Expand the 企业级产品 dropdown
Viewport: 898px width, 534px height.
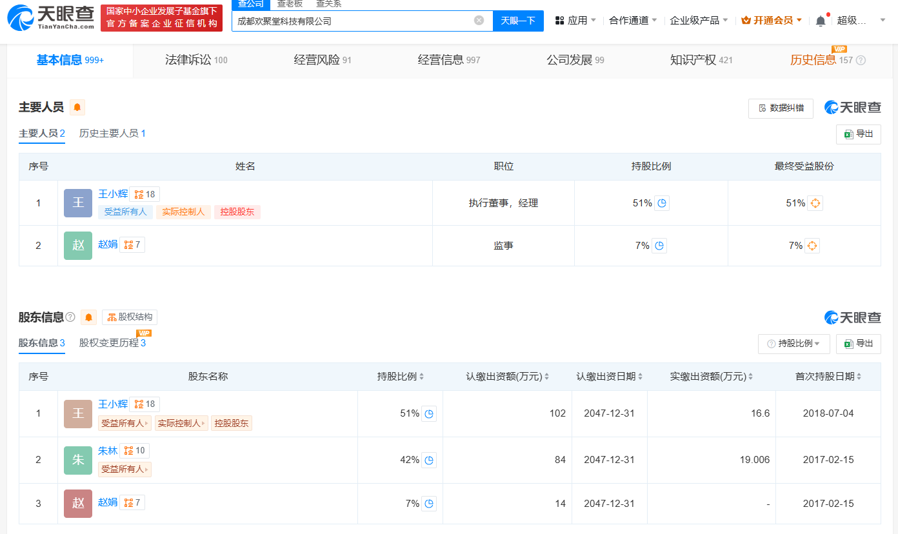699,20
